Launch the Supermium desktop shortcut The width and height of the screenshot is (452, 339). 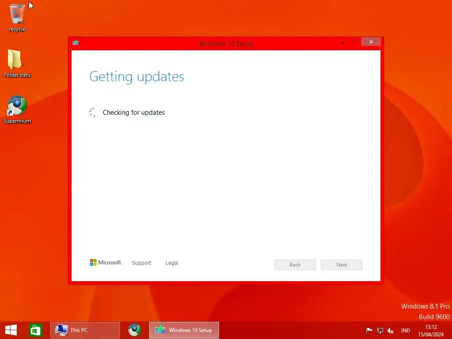(17, 109)
